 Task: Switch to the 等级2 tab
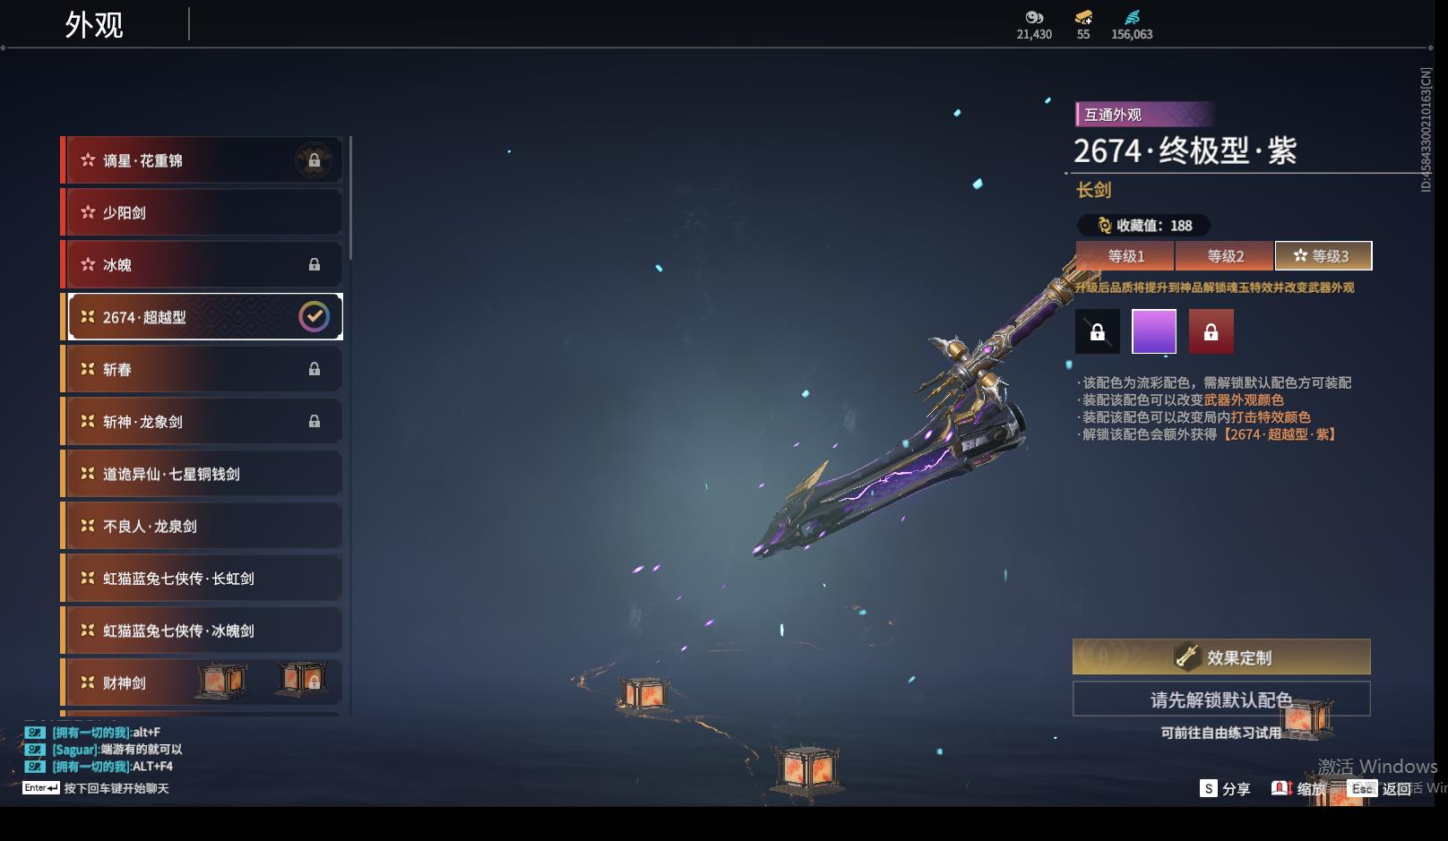point(1224,256)
